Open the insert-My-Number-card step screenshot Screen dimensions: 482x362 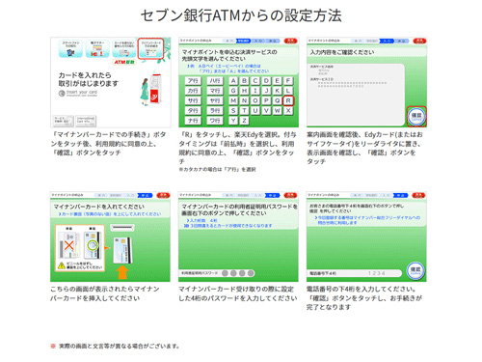110,237
